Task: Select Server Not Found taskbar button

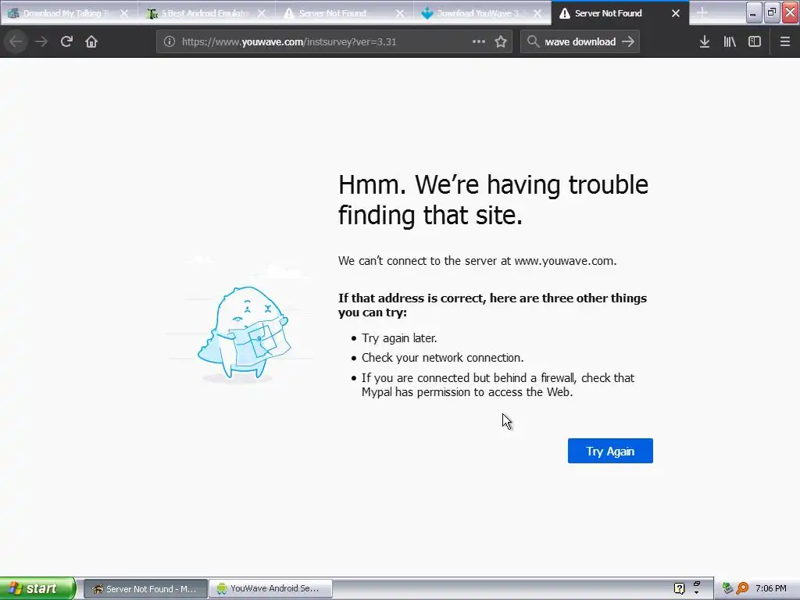Action: point(145,589)
